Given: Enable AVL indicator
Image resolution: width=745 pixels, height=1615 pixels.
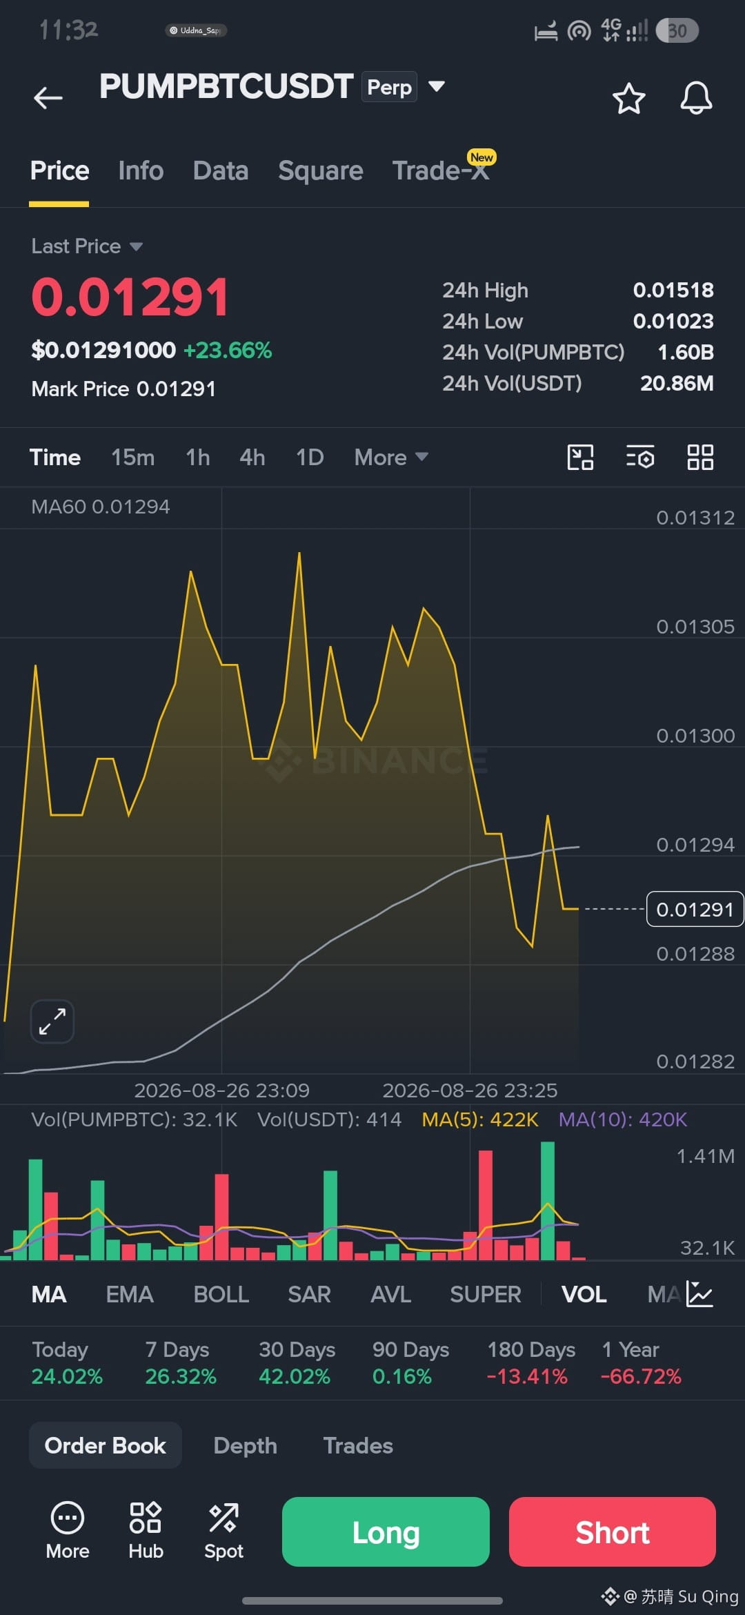Looking at the screenshot, I should (x=391, y=1294).
